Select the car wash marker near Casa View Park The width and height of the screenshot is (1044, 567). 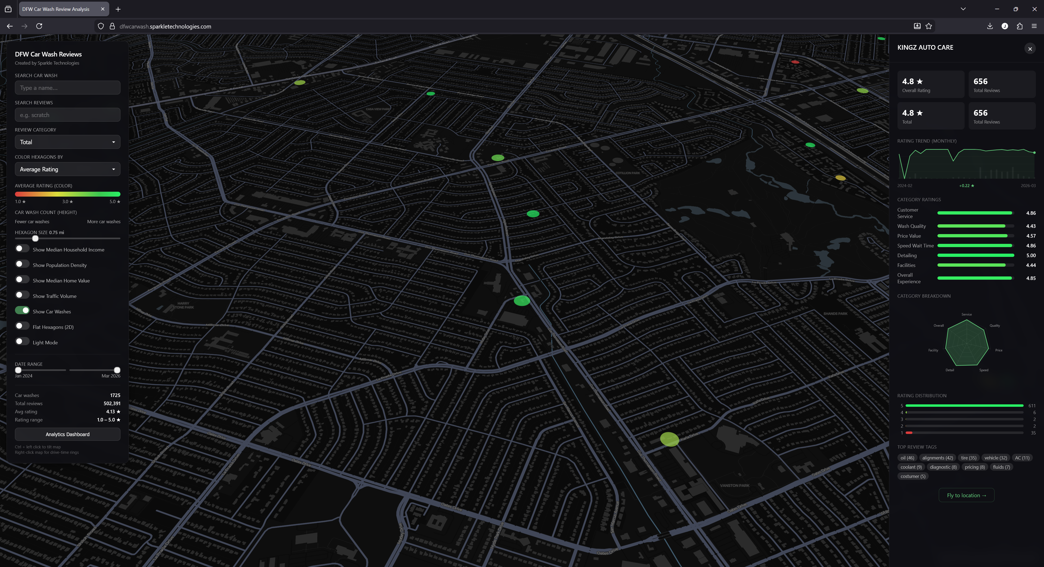[431, 93]
